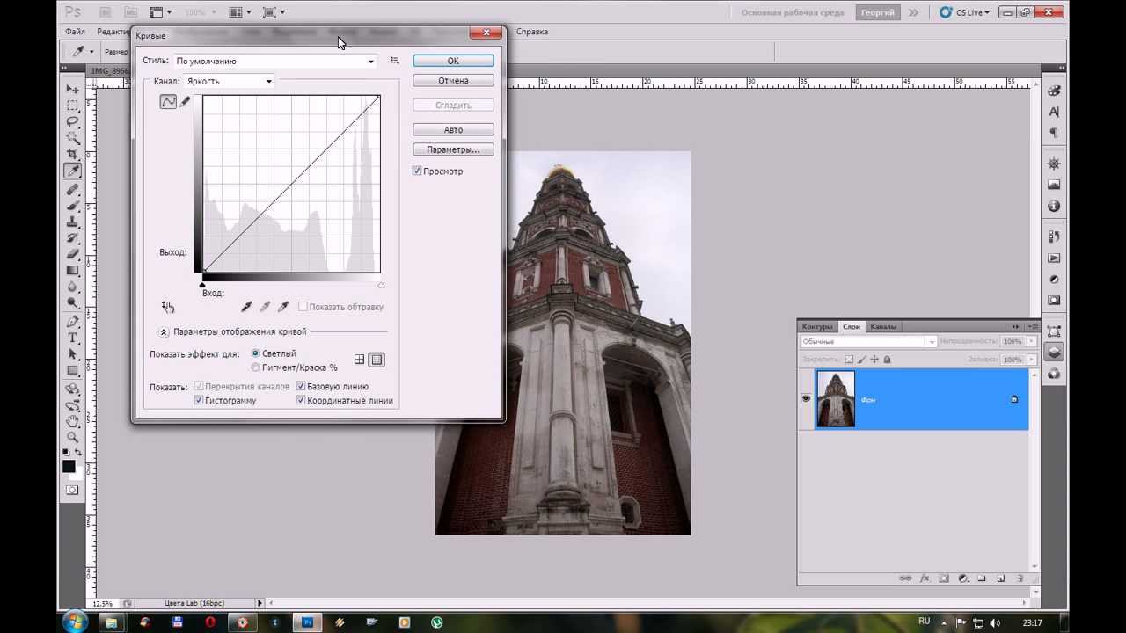Click the Авто button

453,130
